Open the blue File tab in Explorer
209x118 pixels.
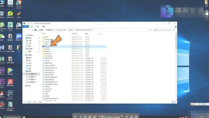[x=25, y=26]
